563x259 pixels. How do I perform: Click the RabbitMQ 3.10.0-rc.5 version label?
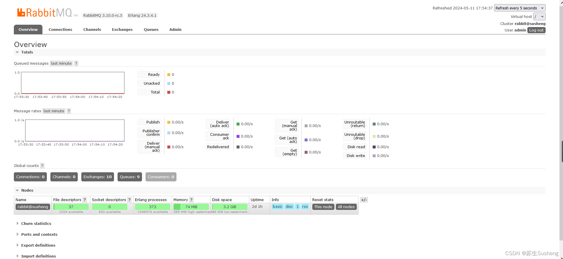[103, 15]
